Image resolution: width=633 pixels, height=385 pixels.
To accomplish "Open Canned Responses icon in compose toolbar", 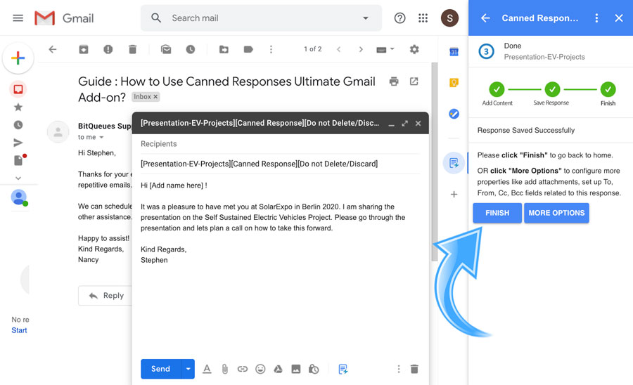I will 343,369.
